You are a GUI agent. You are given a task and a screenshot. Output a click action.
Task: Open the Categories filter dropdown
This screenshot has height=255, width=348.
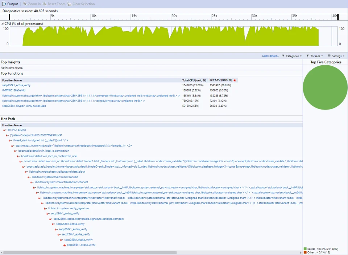(x=292, y=56)
